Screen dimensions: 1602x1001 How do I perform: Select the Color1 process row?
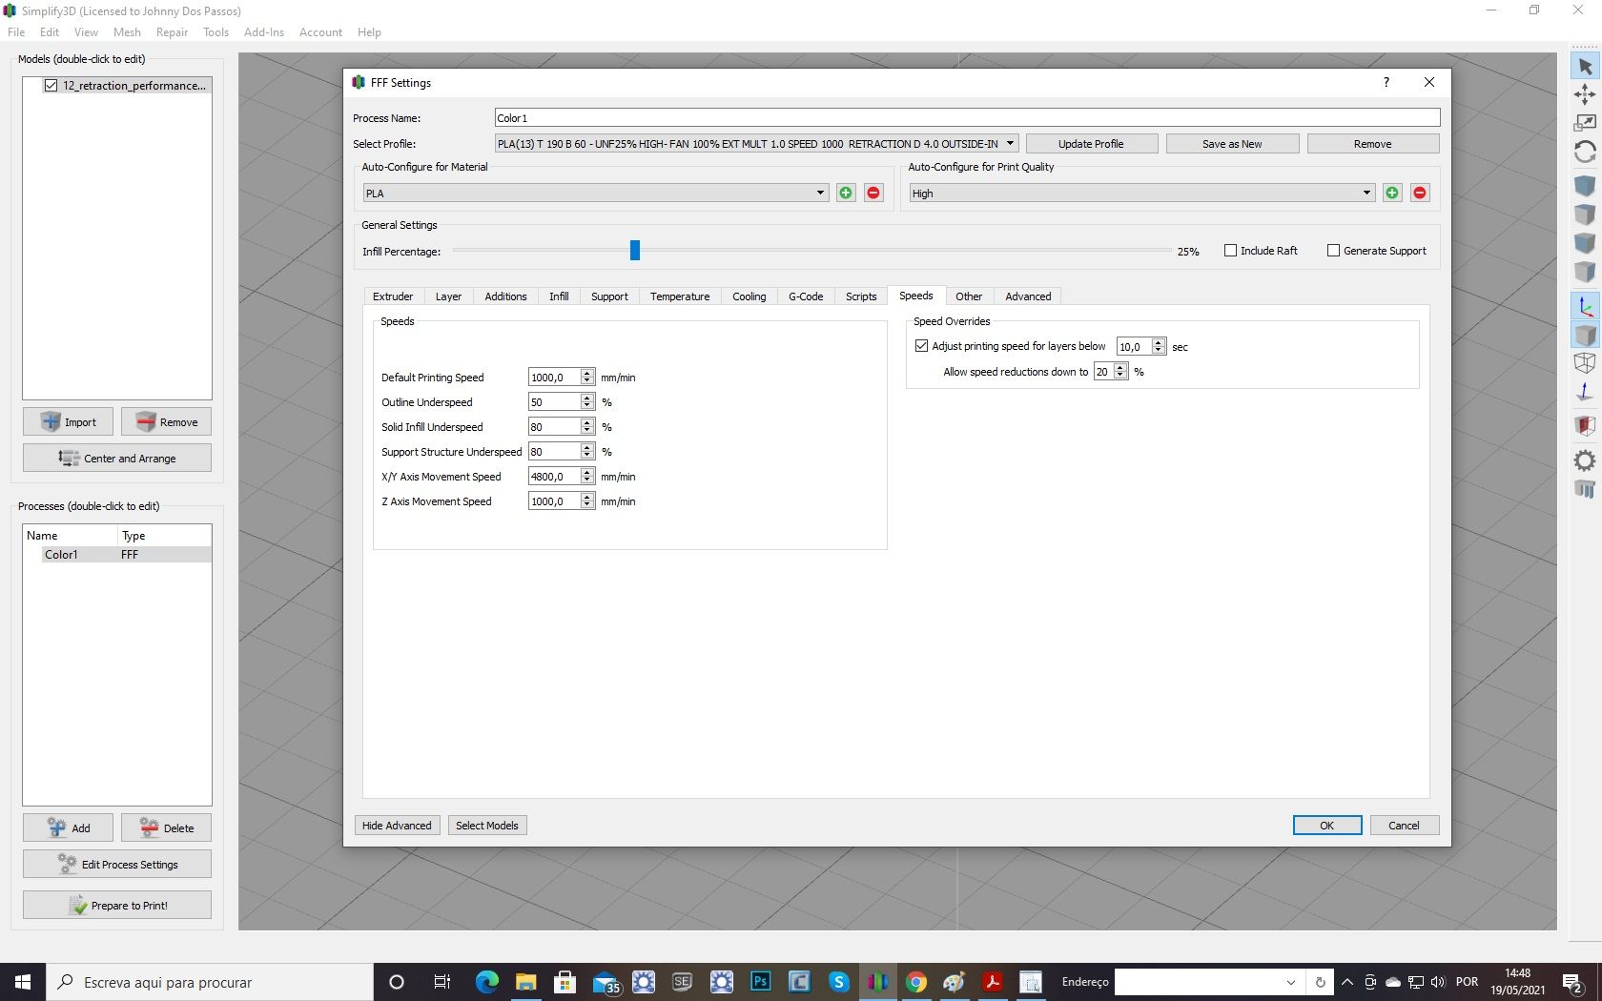point(117,555)
